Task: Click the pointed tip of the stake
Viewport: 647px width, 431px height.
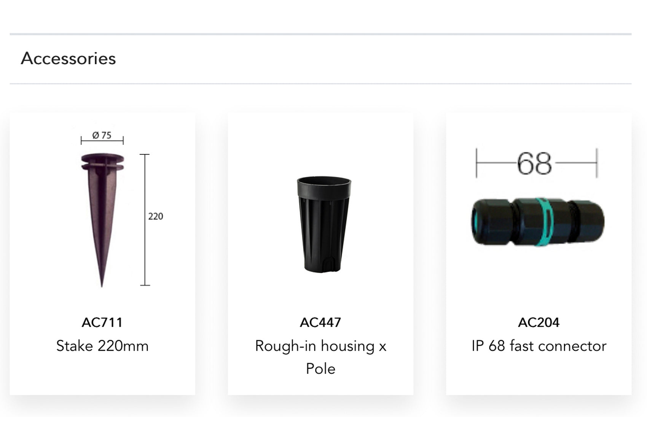Action: (x=102, y=282)
